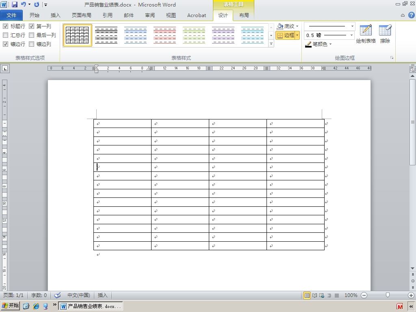
Task: Click the Select Browse Object circle button
Action: click(413, 281)
